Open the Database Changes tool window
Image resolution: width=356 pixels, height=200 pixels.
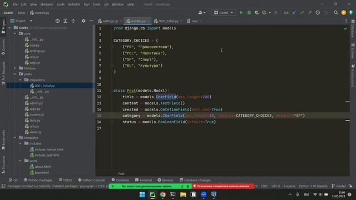click(x=195, y=180)
